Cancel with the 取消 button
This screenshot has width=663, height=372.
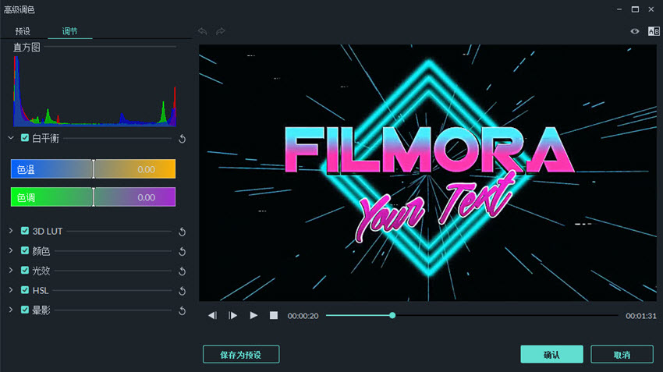pyautogui.click(x=622, y=354)
